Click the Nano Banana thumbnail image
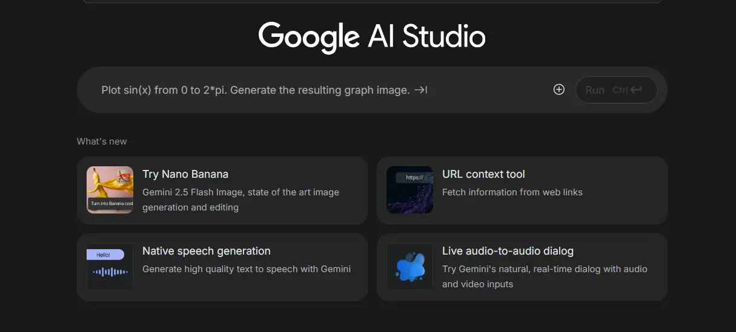This screenshot has height=332, width=736. click(110, 190)
